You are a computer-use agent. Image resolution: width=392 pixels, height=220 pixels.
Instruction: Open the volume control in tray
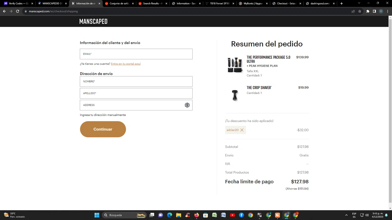click(367, 215)
